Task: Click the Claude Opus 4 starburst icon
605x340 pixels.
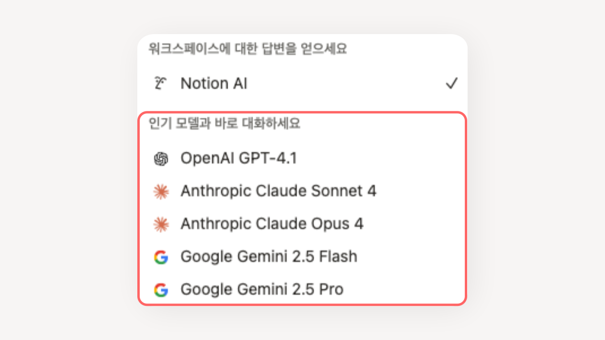Action: point(161,224)
